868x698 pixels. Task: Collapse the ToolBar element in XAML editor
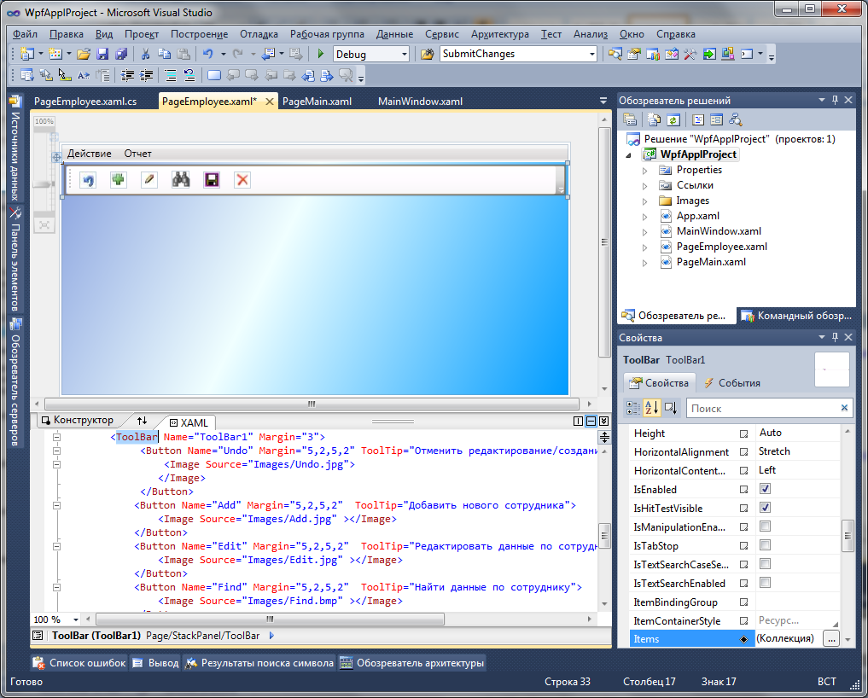pyautogui.click(x=56, y=437)
